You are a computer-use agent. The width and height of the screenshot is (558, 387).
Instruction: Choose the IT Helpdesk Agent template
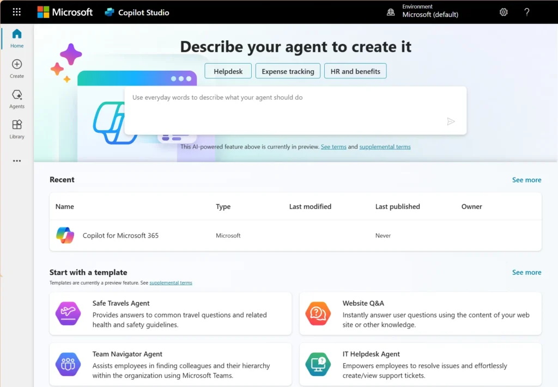click(421, 364)
